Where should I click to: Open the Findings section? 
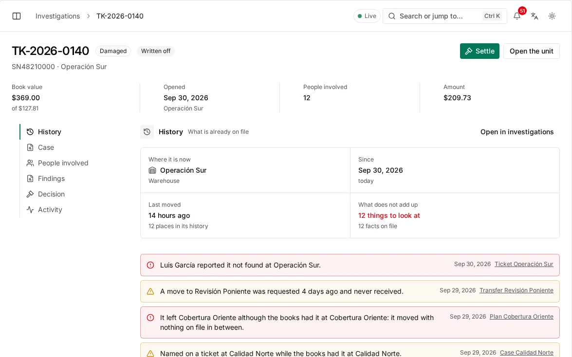(51, 178)
